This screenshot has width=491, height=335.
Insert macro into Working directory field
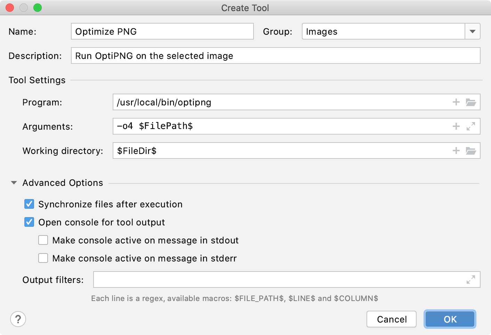click(456, 151)
